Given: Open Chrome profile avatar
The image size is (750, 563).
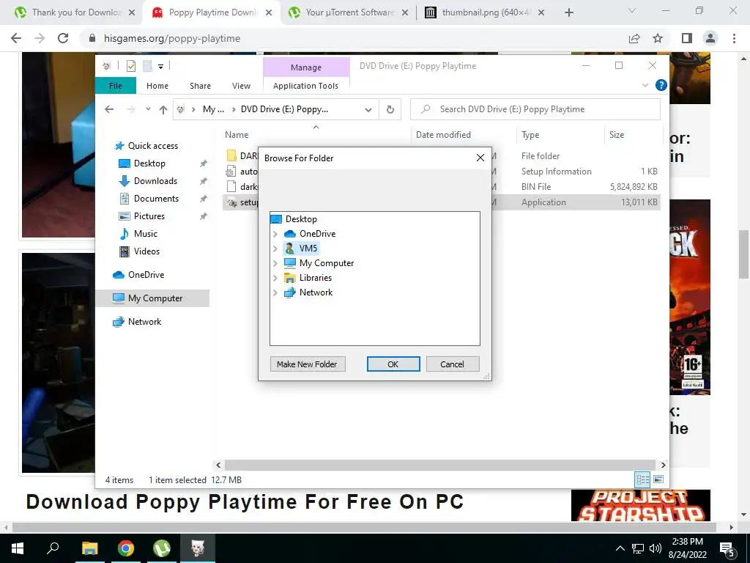Looking at the screenshot, I should coord(710,38).
